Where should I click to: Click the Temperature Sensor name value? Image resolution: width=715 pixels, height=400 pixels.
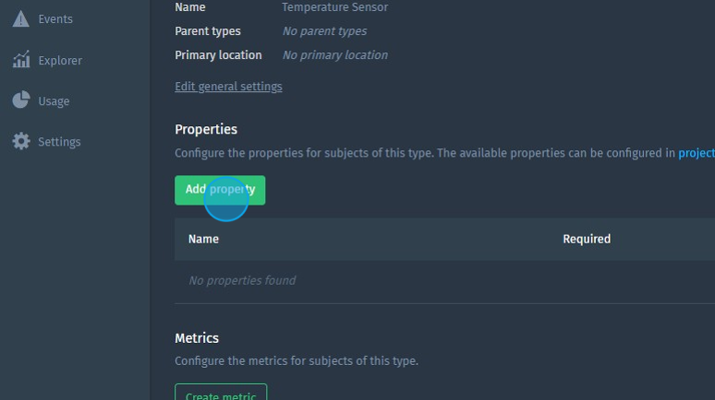[334, 7]
